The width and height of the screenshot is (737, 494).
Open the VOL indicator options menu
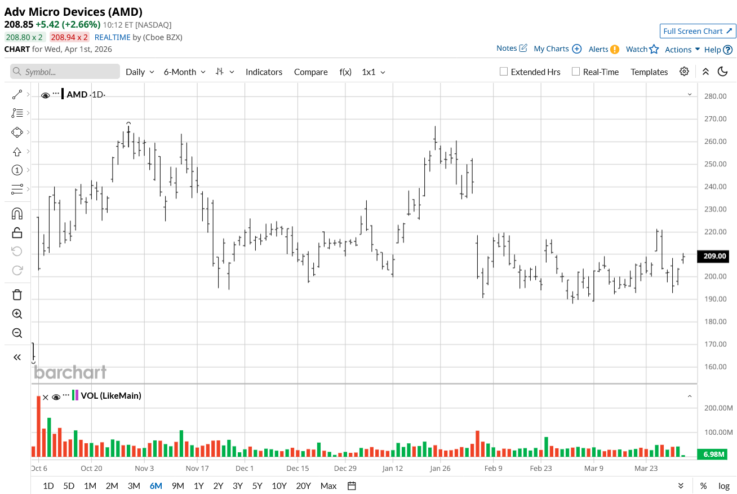click(x=66, y=395)
